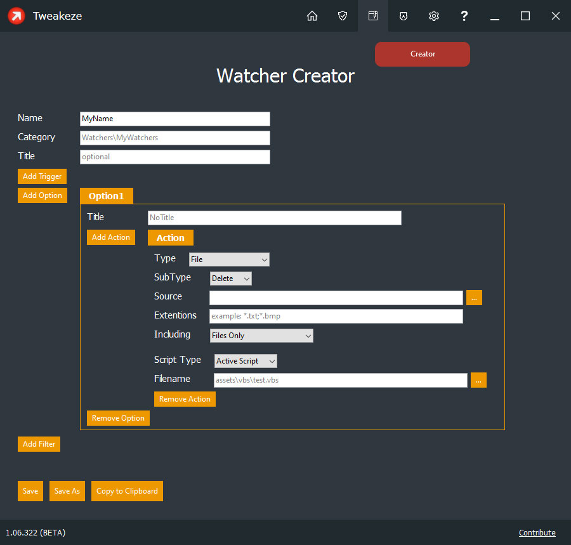Browse for a Source using the ellipsis button

tap(474, 297)
